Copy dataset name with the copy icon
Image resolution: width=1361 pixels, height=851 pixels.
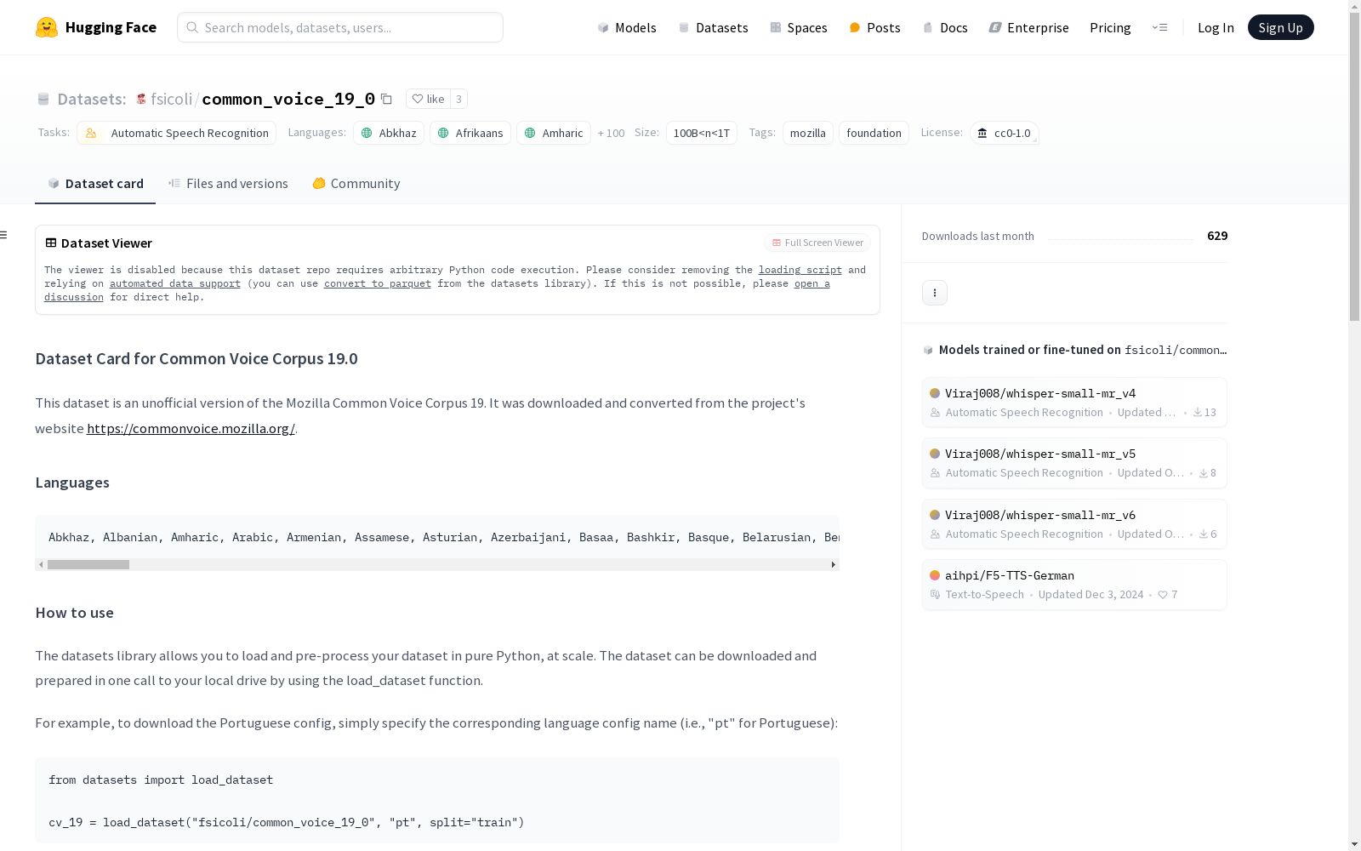tap(386, 99)
